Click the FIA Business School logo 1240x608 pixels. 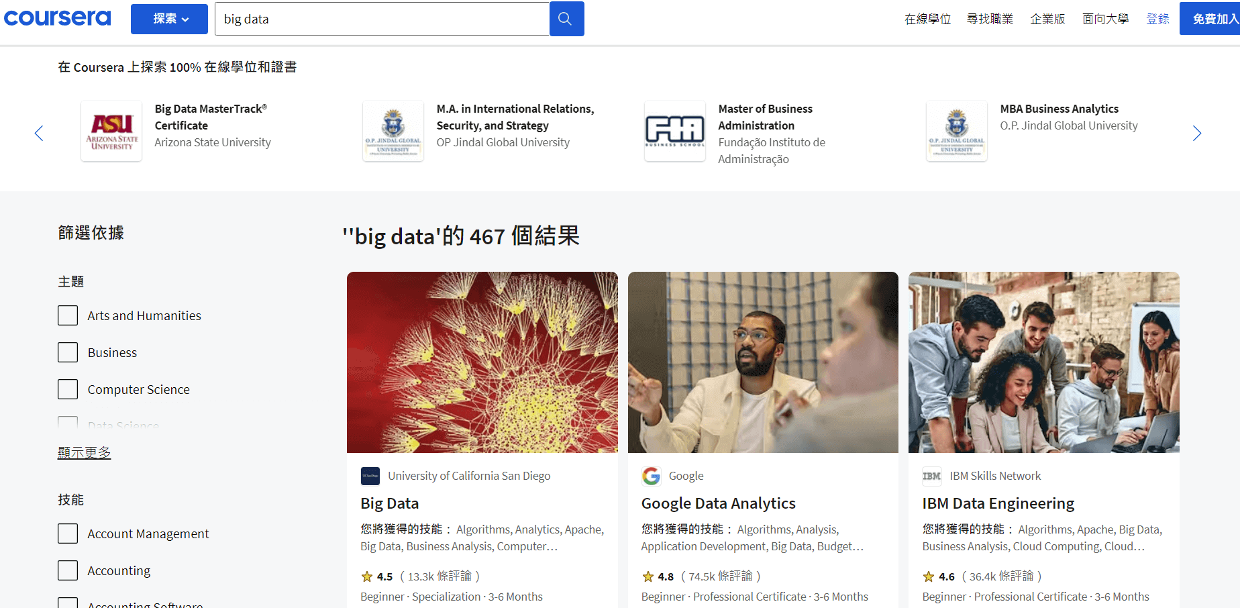click(675, 131)
